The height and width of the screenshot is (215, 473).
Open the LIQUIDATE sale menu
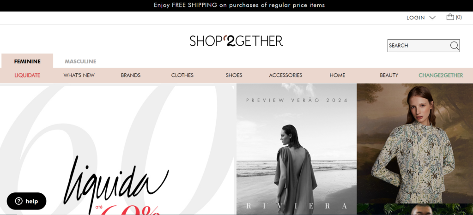[27, 75]
